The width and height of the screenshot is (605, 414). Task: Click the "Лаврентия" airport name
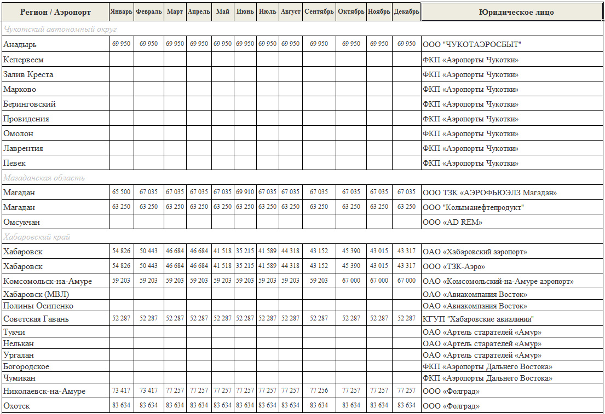pos(23,148)
